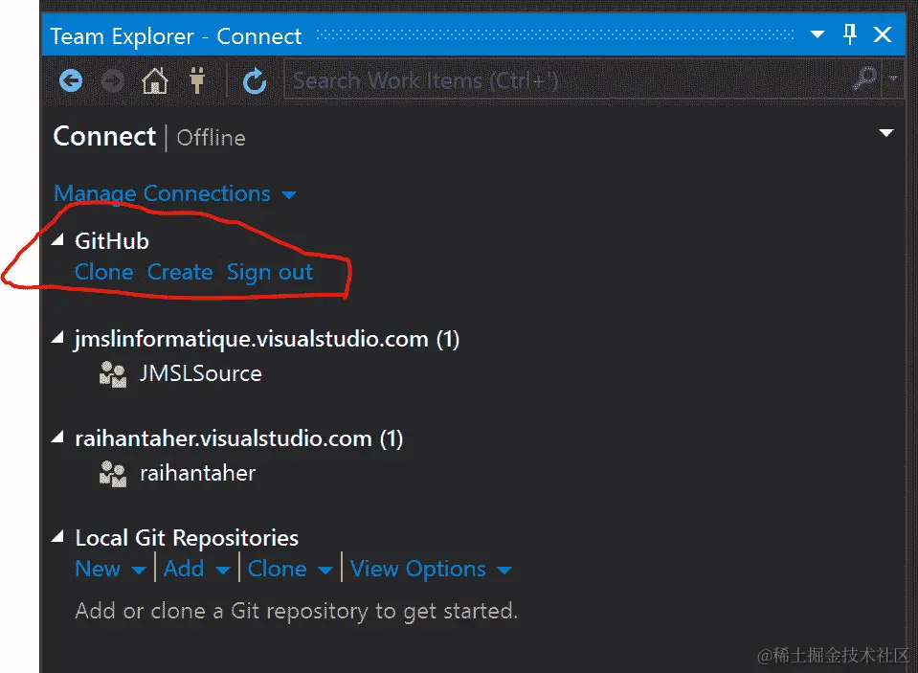This screenshot has width=918, height=673.
Task: Click the Local Git Repositories heading
Action: click(x=187, y=538)
